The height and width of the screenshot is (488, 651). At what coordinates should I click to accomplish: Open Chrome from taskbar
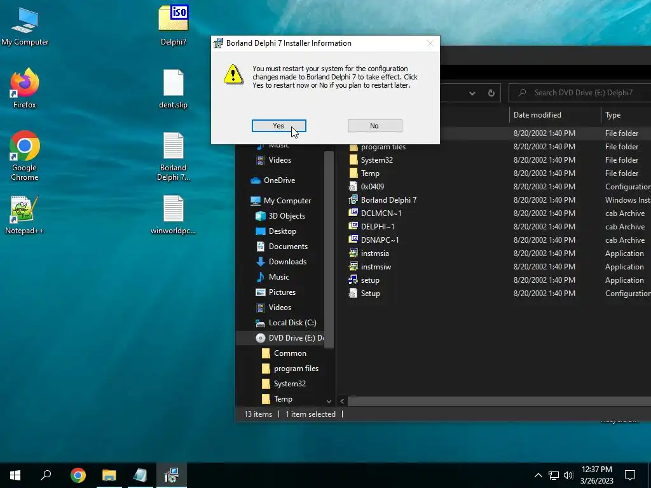pos(78,475)
